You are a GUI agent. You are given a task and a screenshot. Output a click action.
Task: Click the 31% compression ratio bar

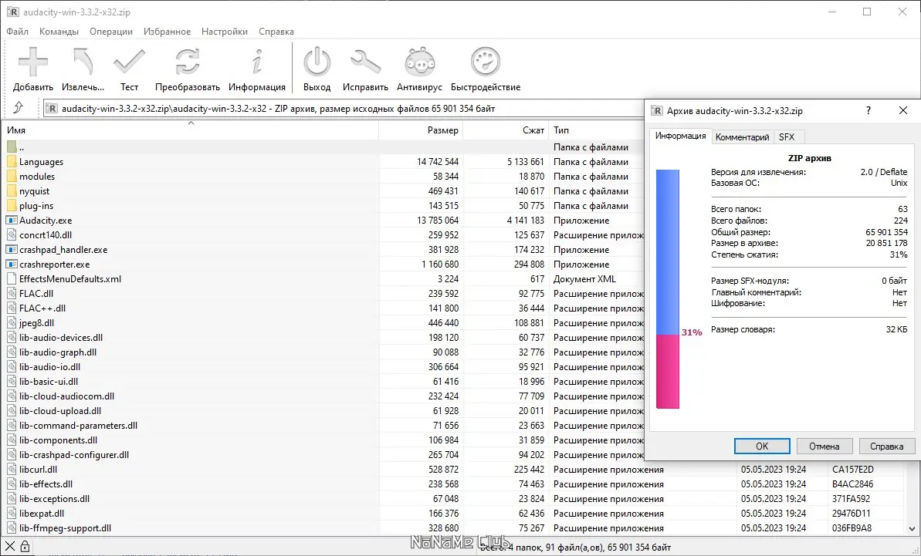[x=667, y=289]
